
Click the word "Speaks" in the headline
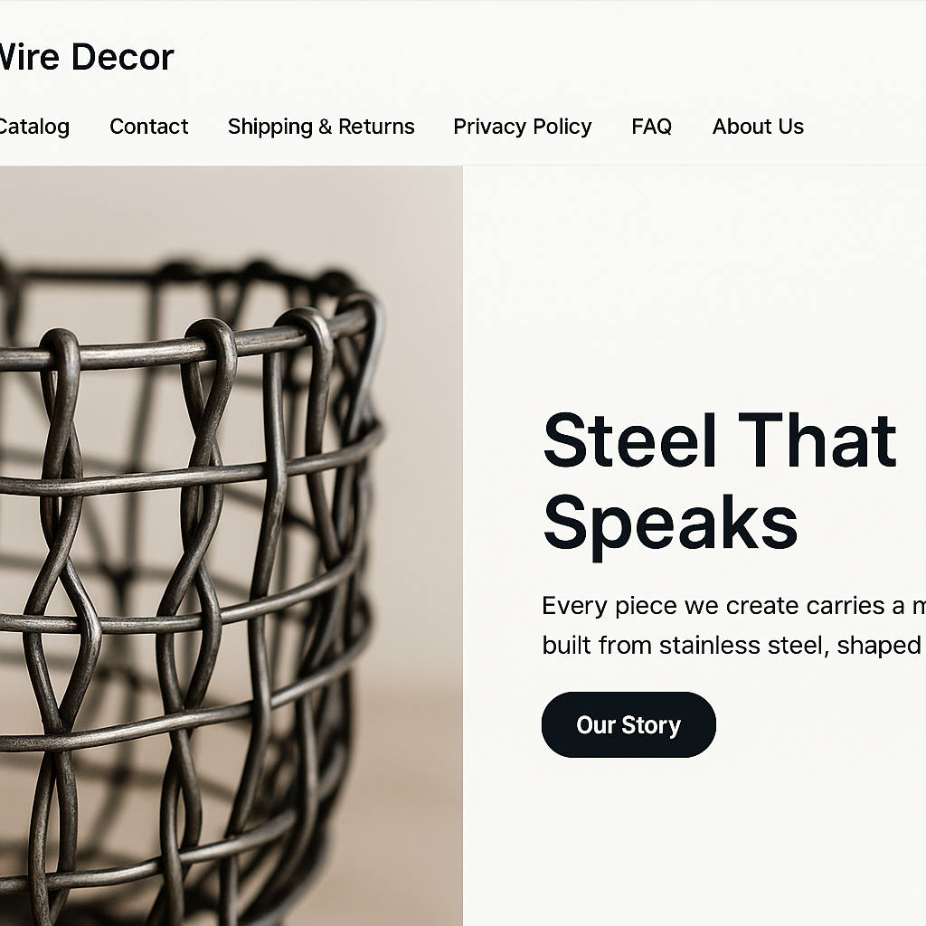point(670,523)
